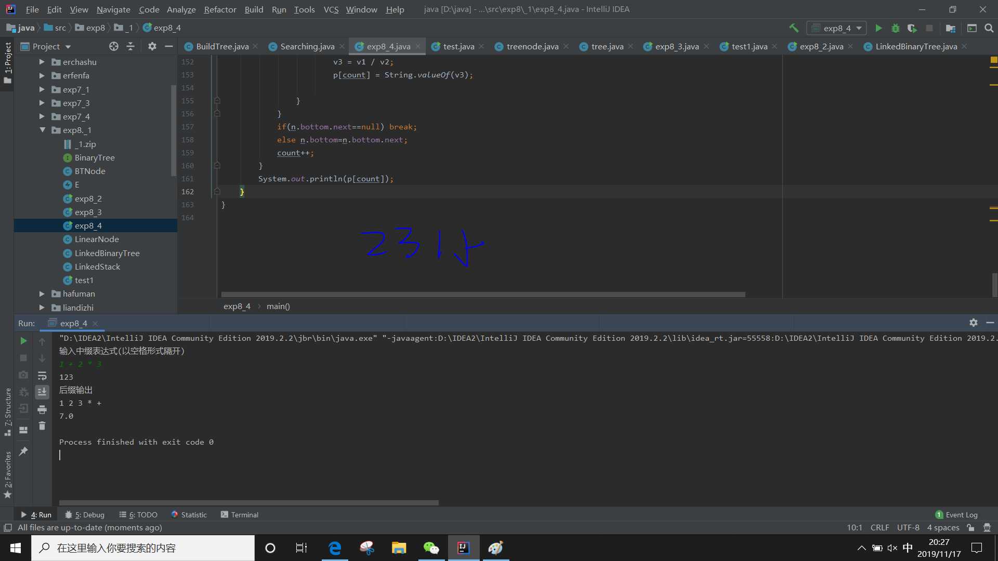Click the Windows search box
The width and height of the screenshot is (998, 561).
143,548
